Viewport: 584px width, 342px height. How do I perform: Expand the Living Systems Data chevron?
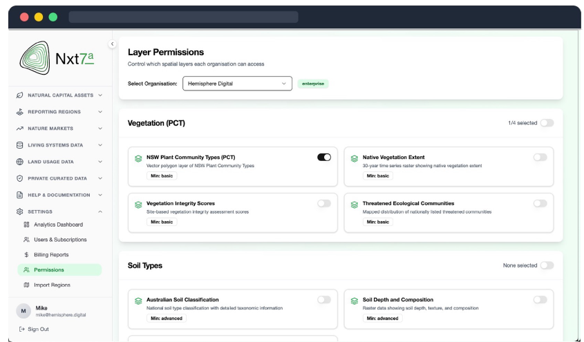click(x=100, y=145)
